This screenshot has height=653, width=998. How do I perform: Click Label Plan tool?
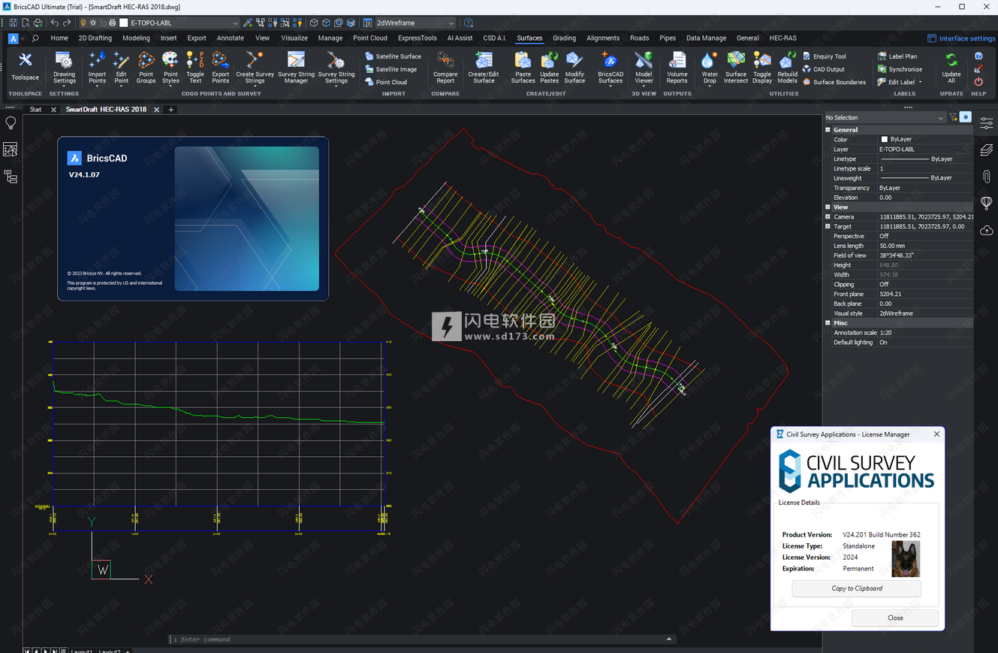tap(897, 56)
